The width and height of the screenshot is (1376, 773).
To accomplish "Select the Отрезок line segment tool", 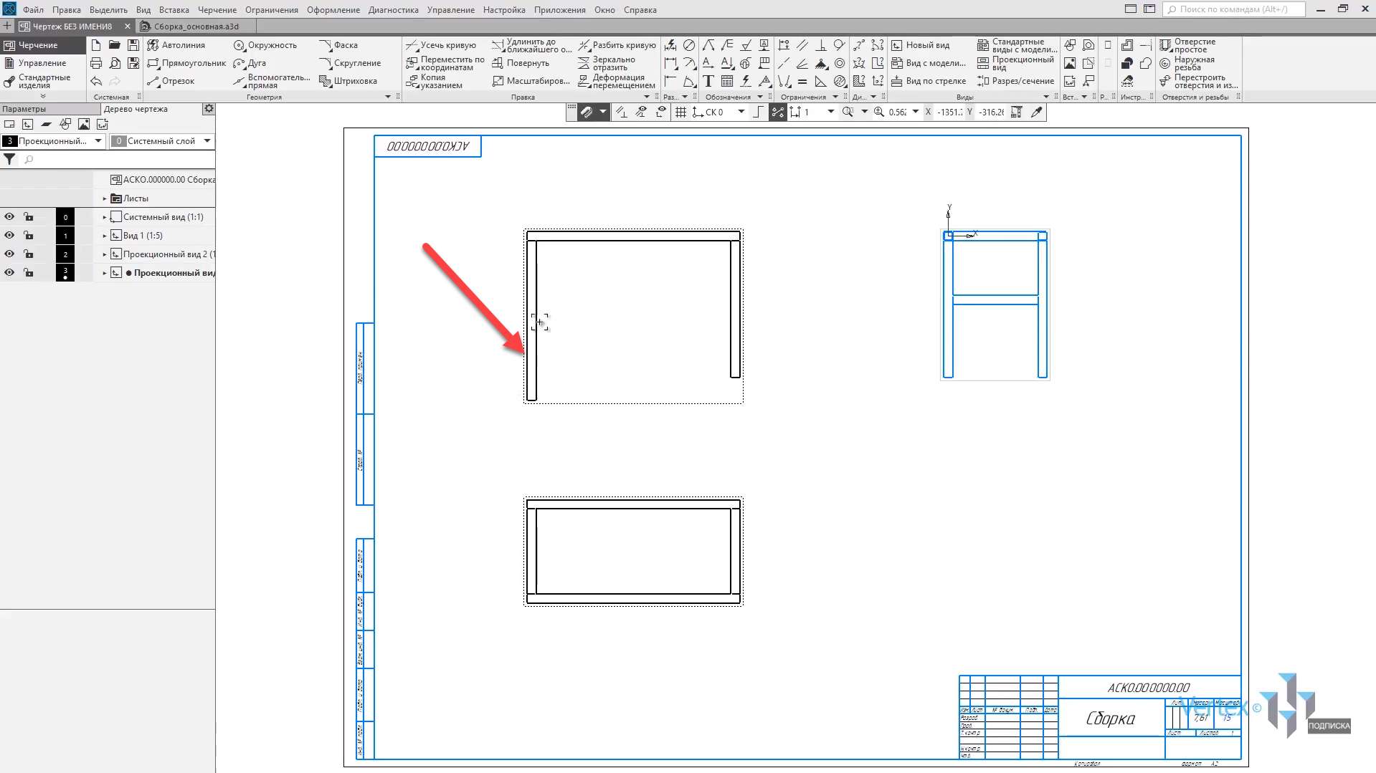I will tap(171, 81).
